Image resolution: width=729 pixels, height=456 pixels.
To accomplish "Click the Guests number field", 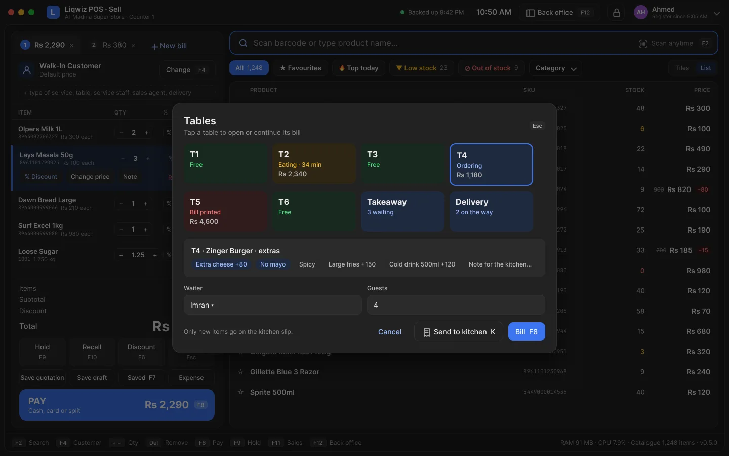I will [x=456, y=305].
